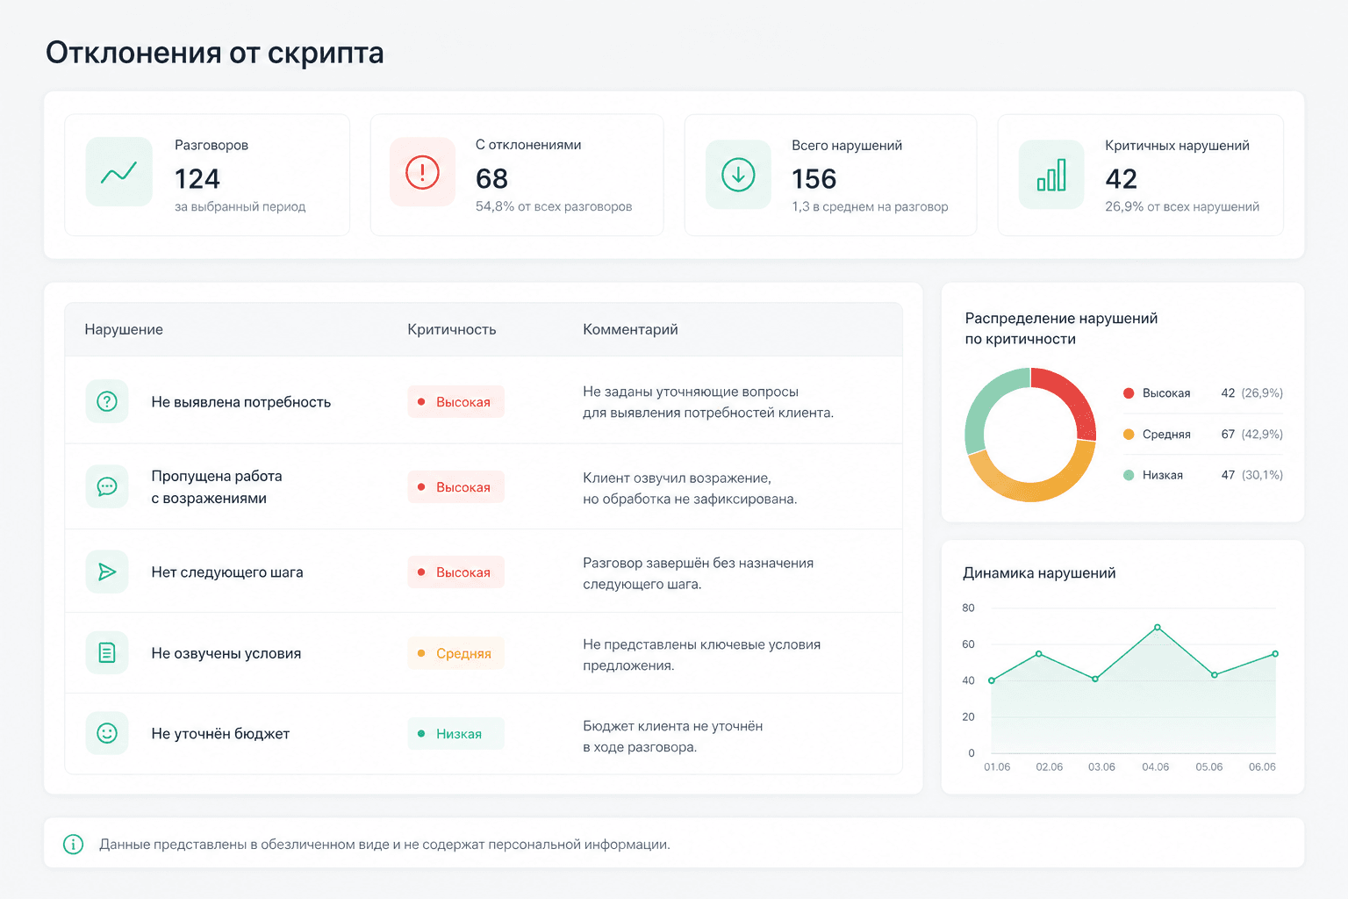Click the smiley icon beside Не уточнён бюджет
The image size is (1348, 899).
tap(107, 733)
